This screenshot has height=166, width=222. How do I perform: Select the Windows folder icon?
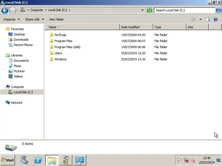tap(51, 59)
